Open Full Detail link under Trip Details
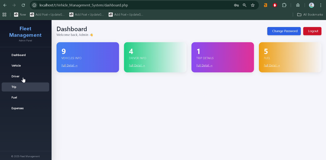Screen dimensions: 326x160 point(204,65)
